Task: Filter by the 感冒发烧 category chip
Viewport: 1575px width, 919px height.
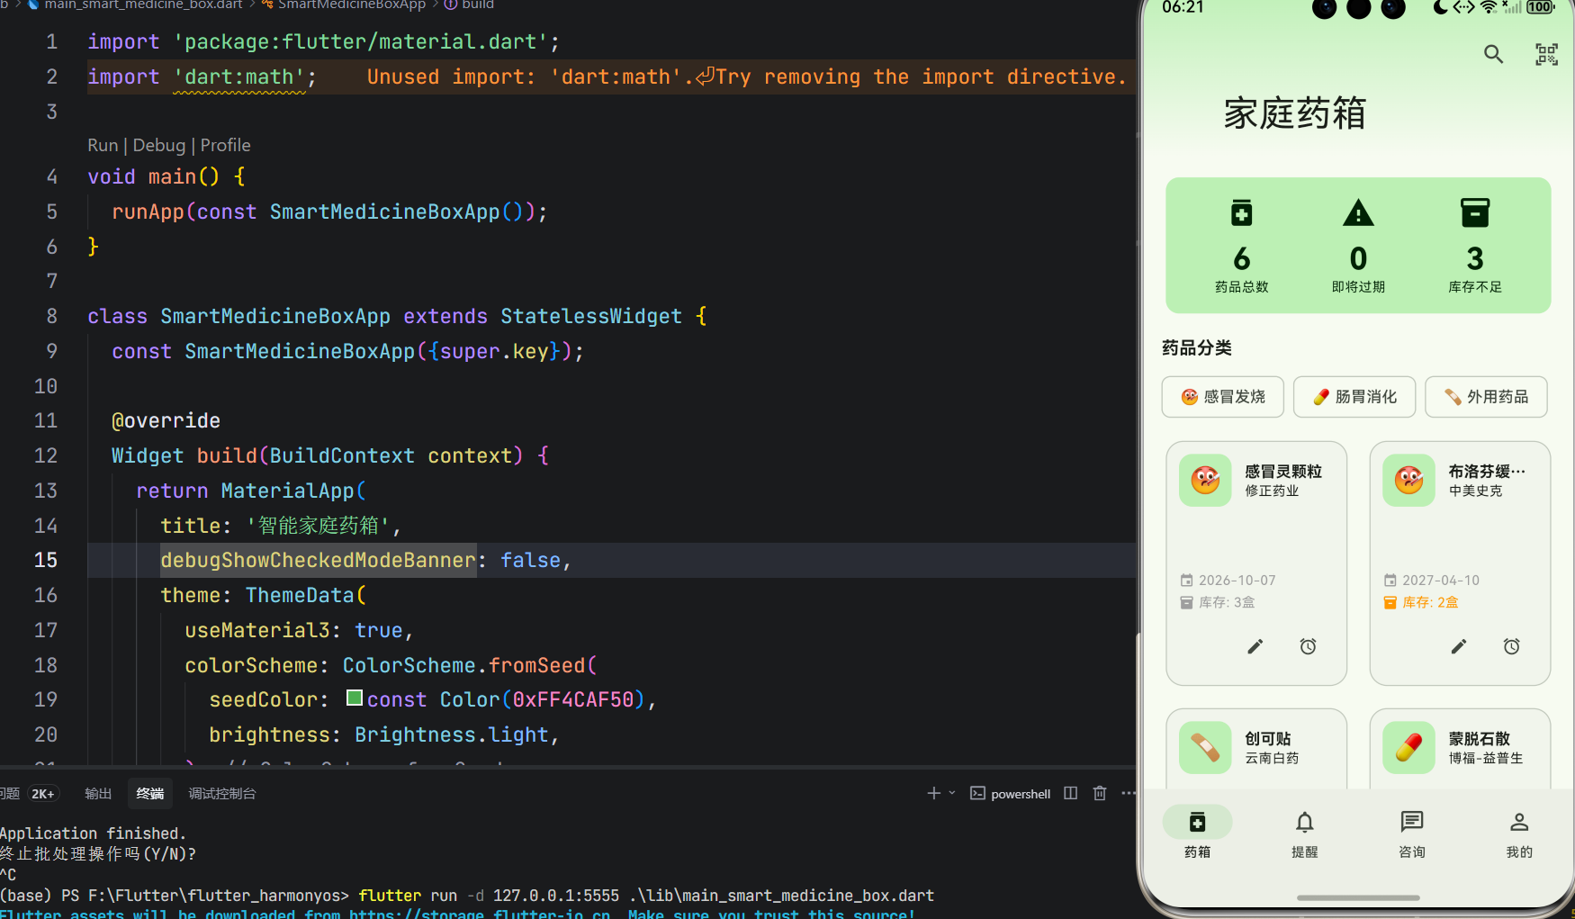Action: [x=1223, y=397]
